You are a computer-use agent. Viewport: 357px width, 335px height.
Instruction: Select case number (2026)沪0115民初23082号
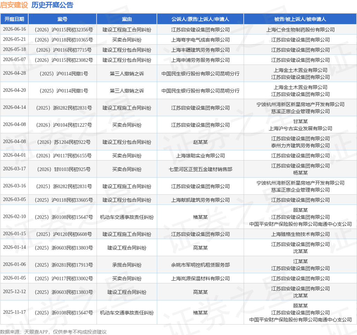(64, 60)
